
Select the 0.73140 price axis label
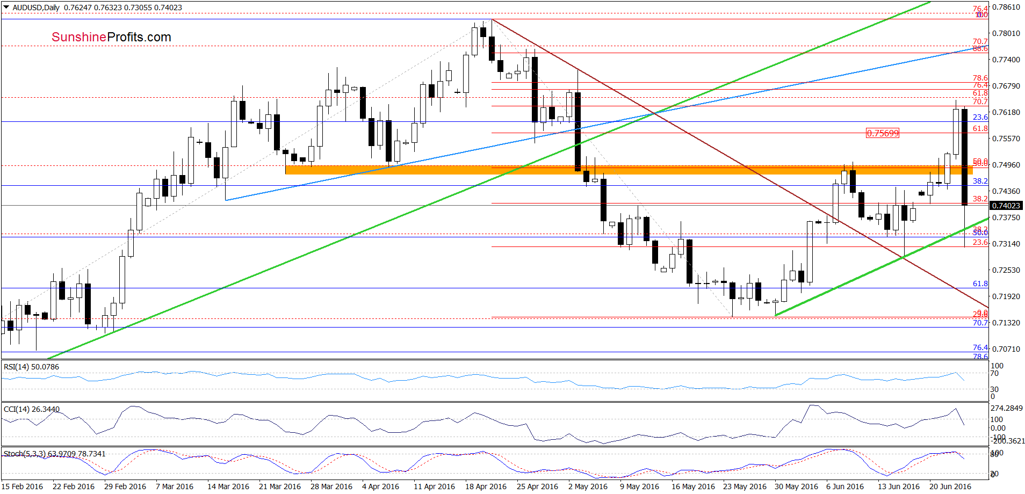(x=1006, y=244)
